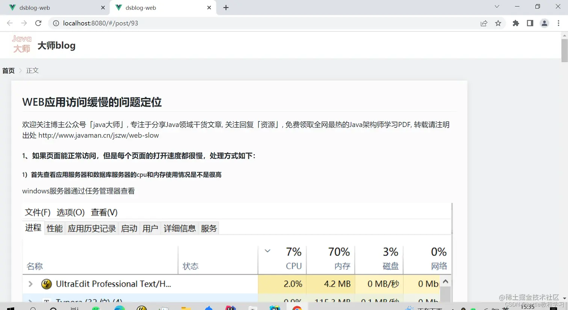Open the Extensions puzzle menu
This screenshot has width=568, height=310.
pos(516,23)
